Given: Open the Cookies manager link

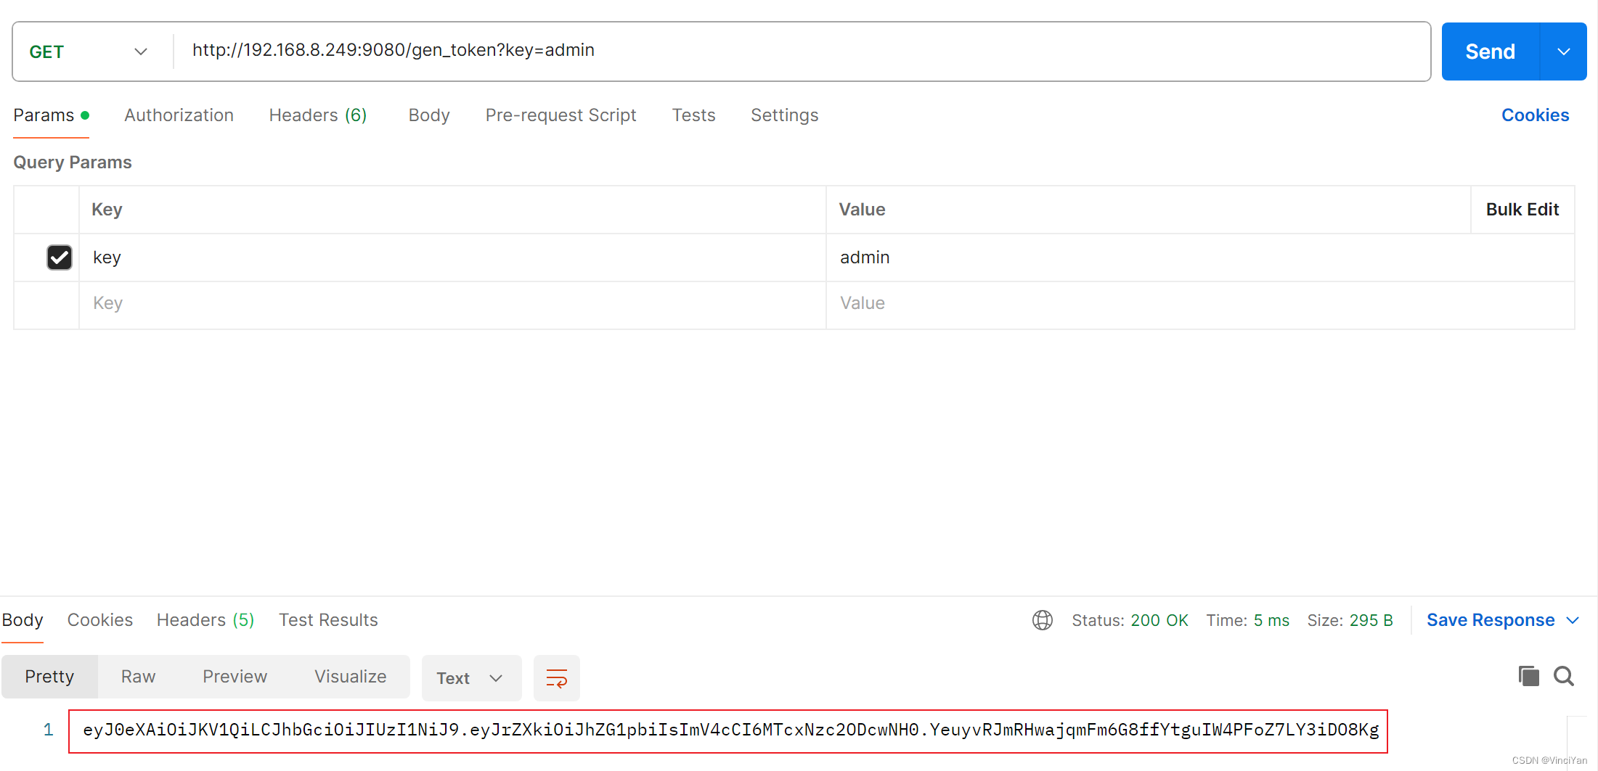Looking at the screenshot, I should click(x=1535, y=115).
